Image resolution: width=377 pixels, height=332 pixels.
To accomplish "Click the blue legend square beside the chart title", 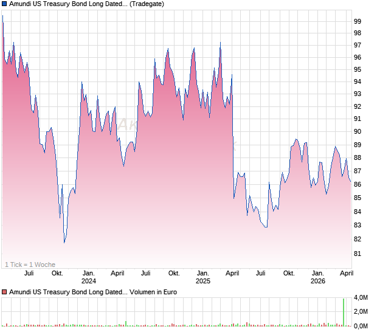I will (x=4, y=4).
